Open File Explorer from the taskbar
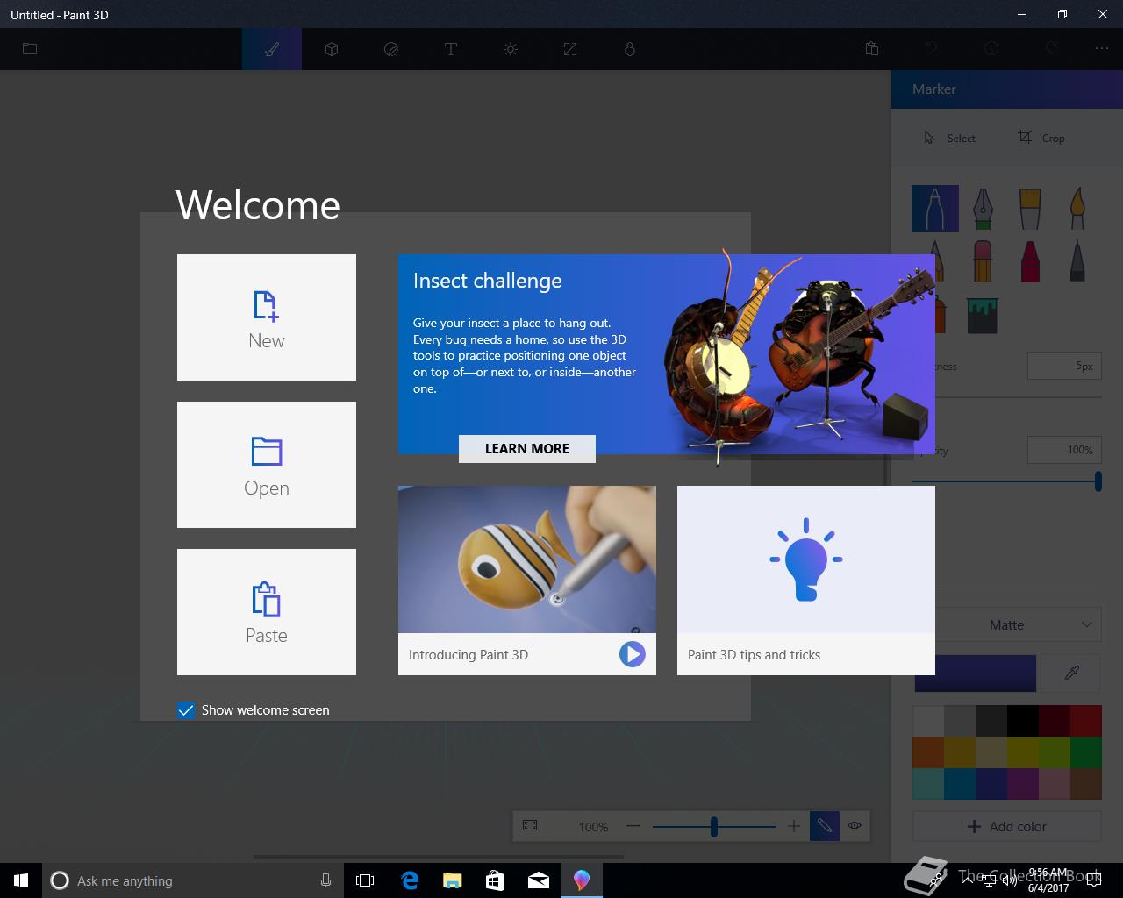The width and height of the screenshot is (1123, 898). [x=453, y=880]
